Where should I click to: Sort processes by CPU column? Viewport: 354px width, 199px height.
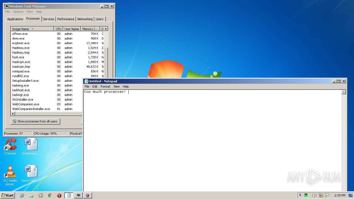tap(58, 29)
